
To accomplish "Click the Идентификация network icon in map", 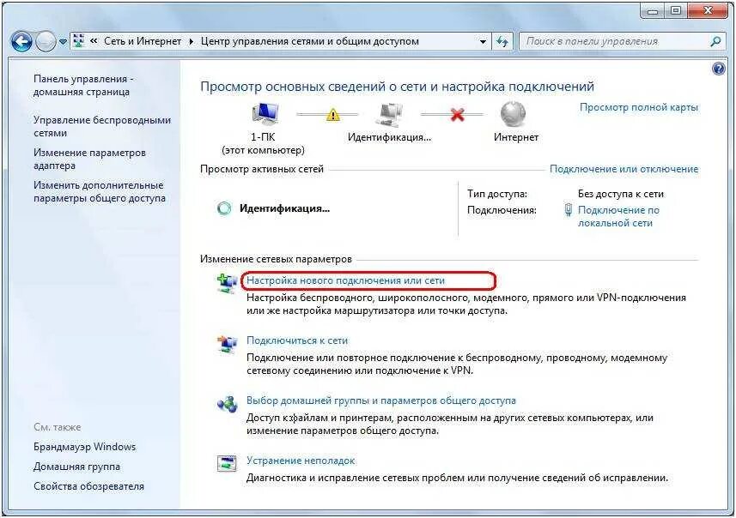I will coord(389,114).
